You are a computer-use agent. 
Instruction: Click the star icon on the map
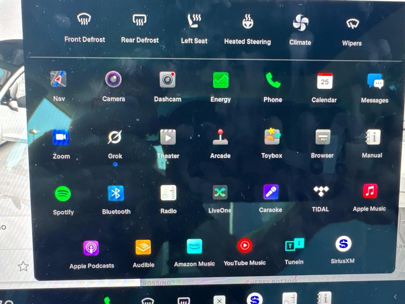[23, 266]
